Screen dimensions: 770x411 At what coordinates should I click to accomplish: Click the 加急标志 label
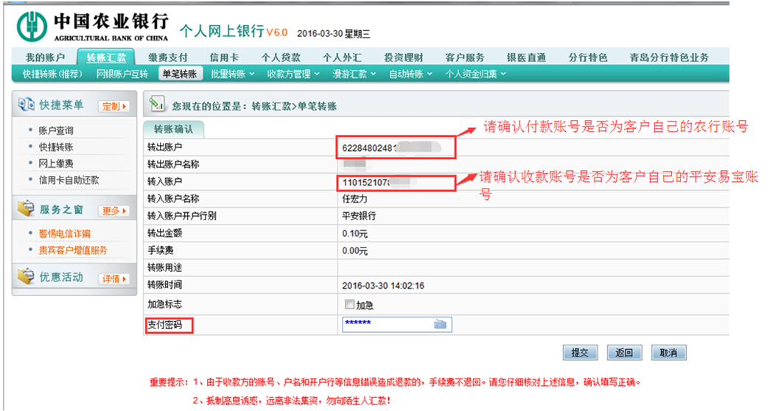tap(164, 304)
